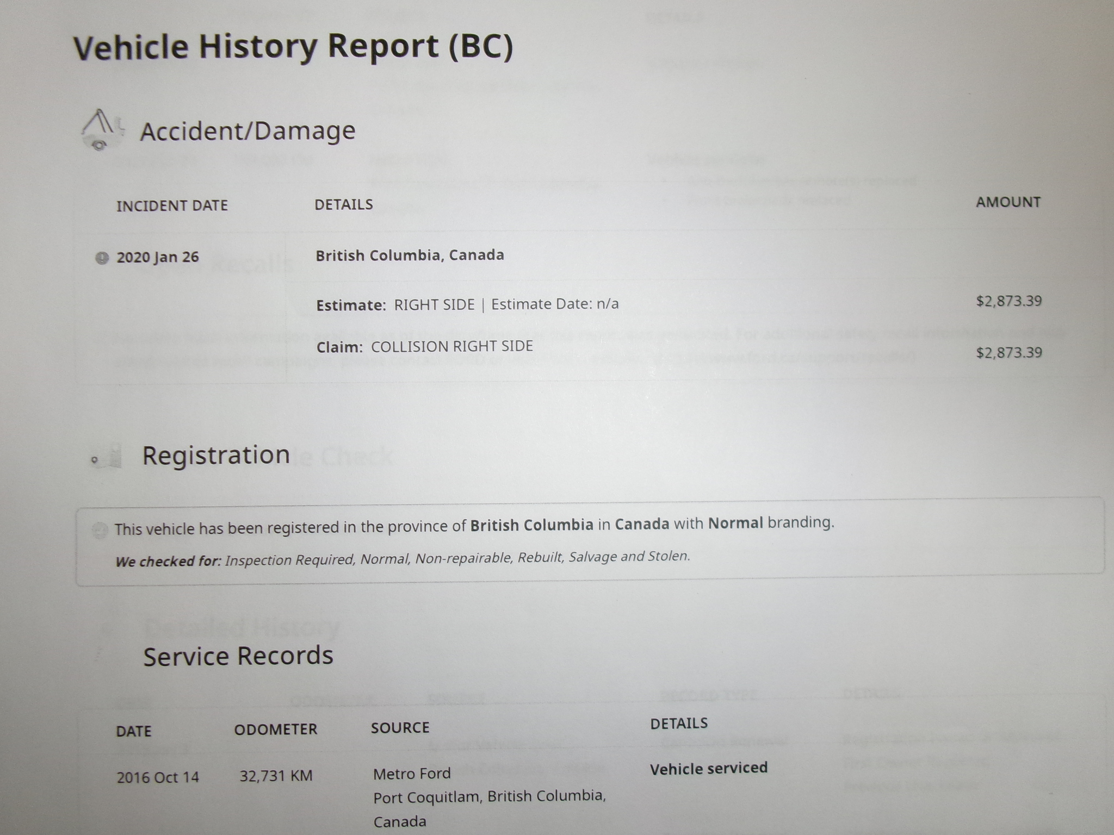Click the Accident/Damage section heading
Screen dimensions: 1114x835
point(247,131)
